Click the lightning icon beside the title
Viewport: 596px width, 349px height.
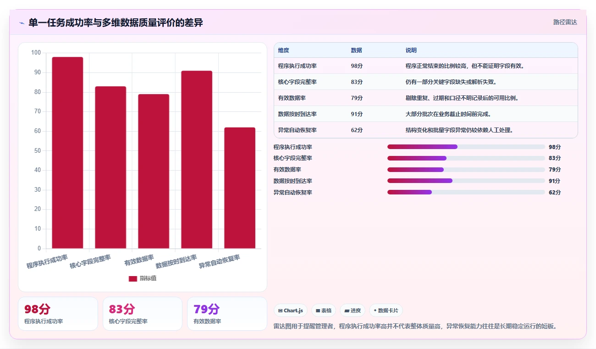point(22,23)
